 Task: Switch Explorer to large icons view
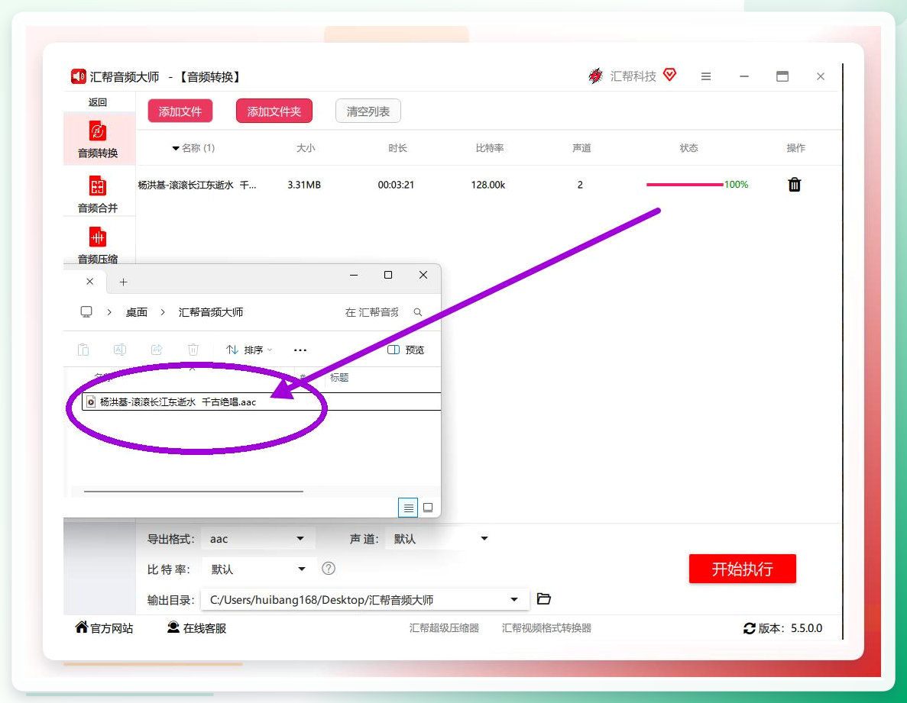coord(428,508)
